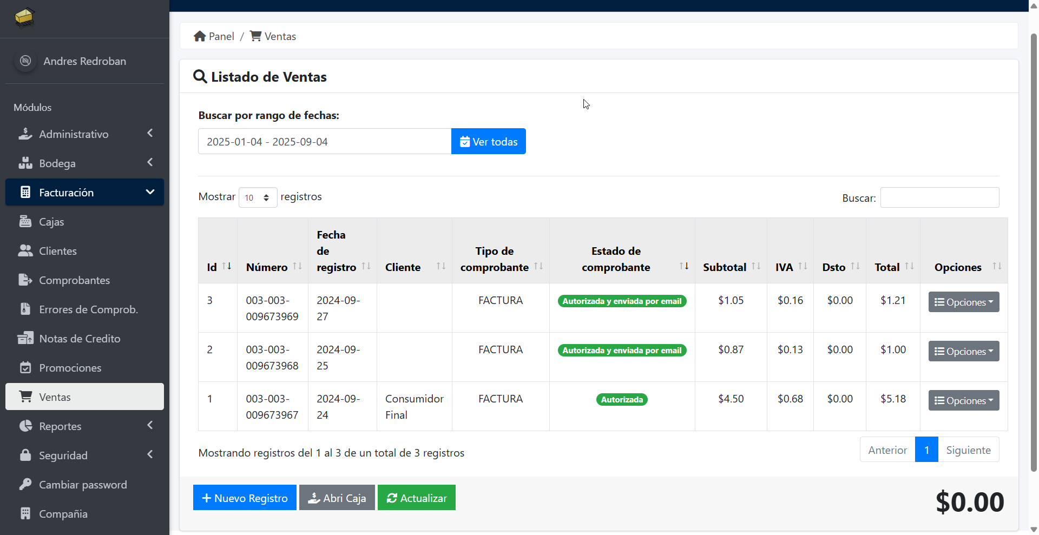Click the shopping cart icon in the Ventas breadcrumb
The width and height of the screenshot is (1039, 535).
pyautogui.click(x=255, y=36)
